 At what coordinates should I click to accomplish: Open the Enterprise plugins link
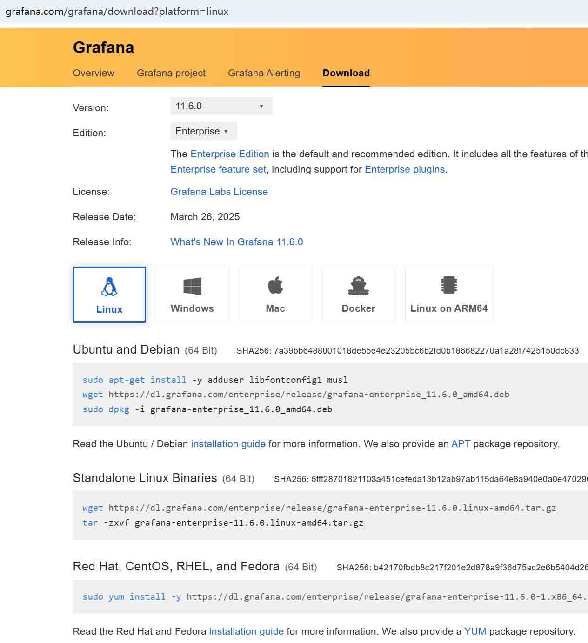404,169
